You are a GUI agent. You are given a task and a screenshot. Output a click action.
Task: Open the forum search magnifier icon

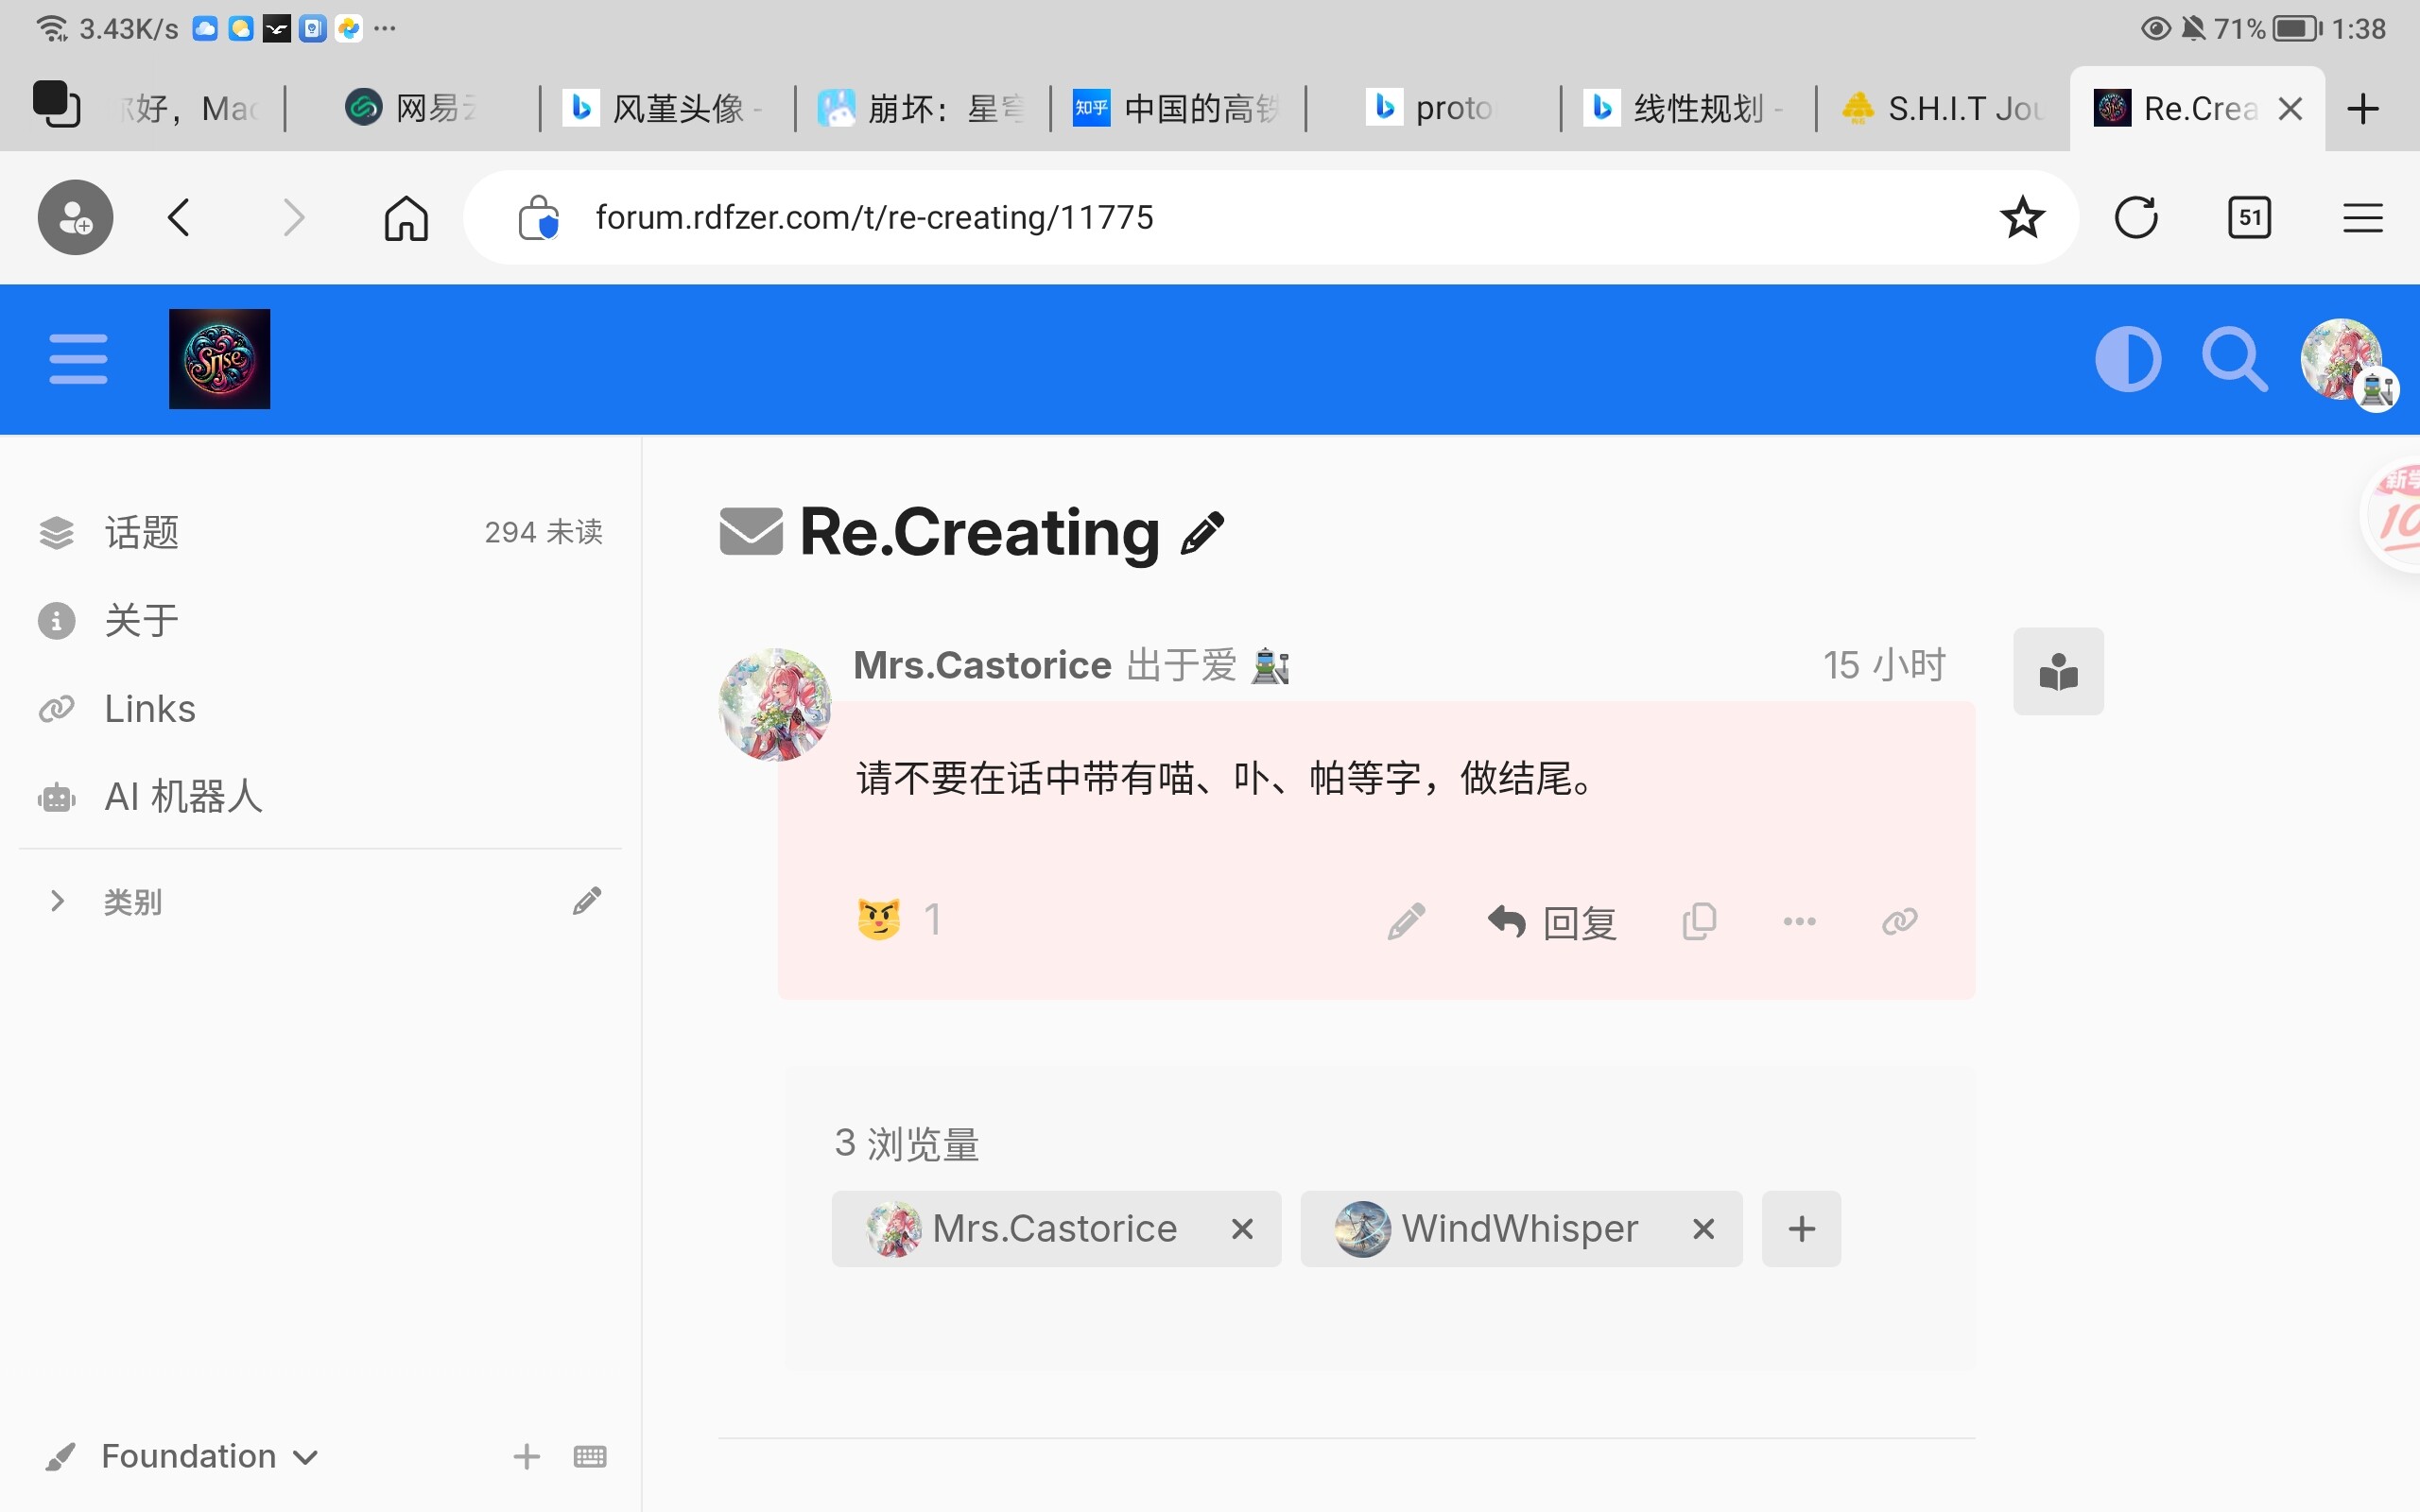[x=2234, y=359]
